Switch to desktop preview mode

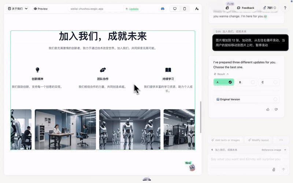click(x=175, y=8)
